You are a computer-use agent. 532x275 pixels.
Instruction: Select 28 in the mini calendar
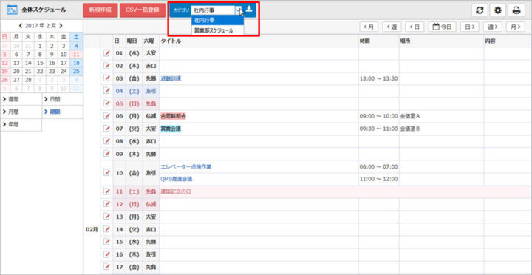click(x=28, y=80)
